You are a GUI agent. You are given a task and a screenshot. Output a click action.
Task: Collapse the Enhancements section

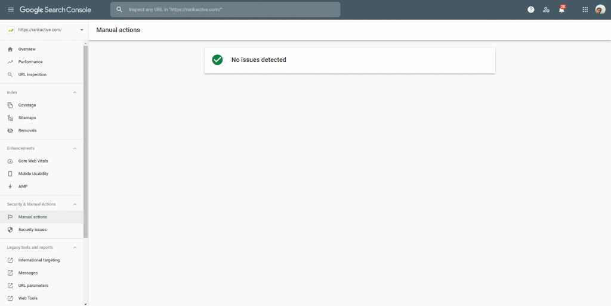75,148
